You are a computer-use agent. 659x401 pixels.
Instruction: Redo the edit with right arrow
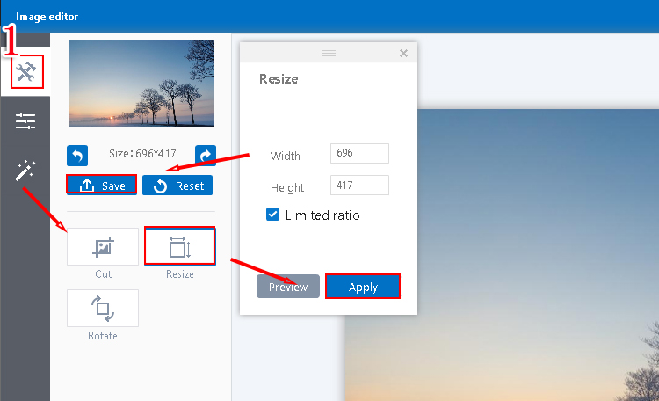pos(205,156)
